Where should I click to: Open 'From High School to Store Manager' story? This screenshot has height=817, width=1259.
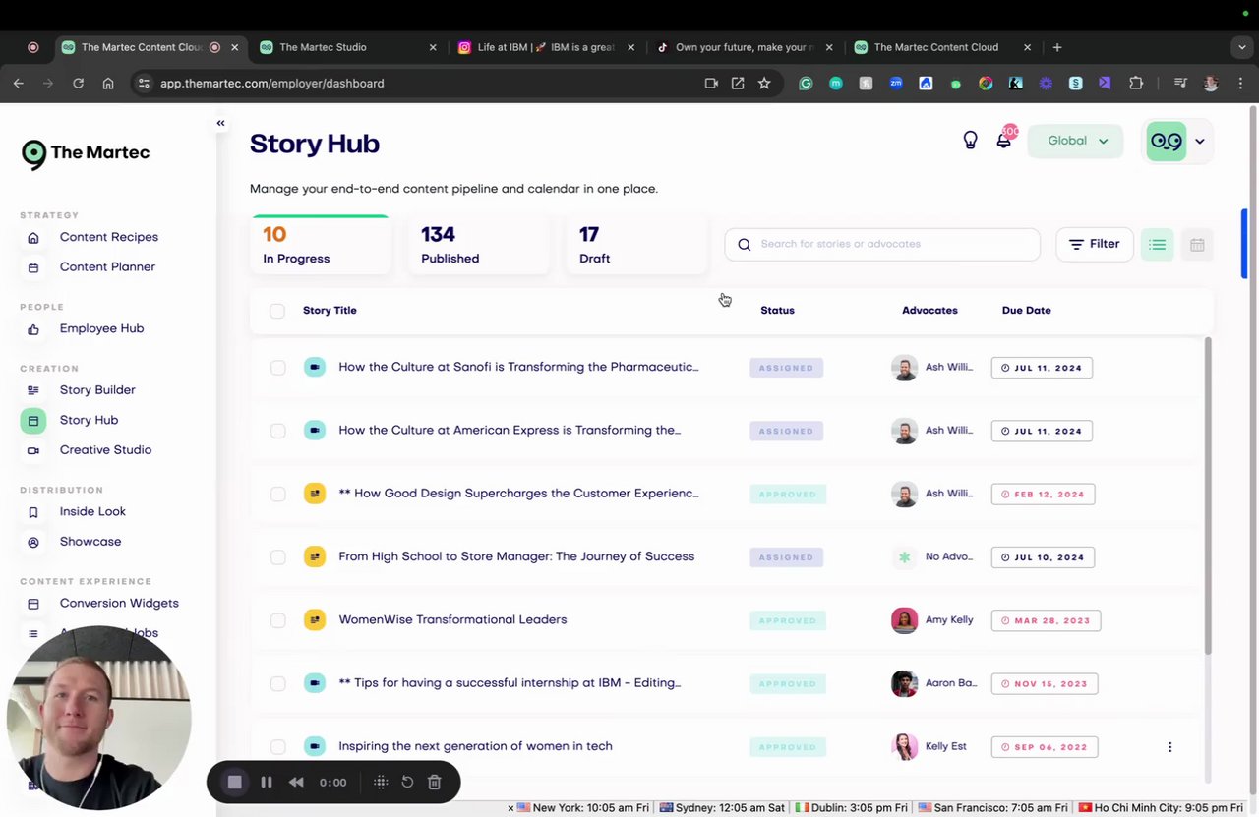pyautogui.click(x=516, y=556)
